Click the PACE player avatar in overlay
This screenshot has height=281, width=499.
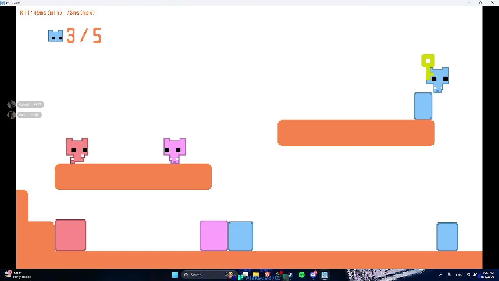12,115
